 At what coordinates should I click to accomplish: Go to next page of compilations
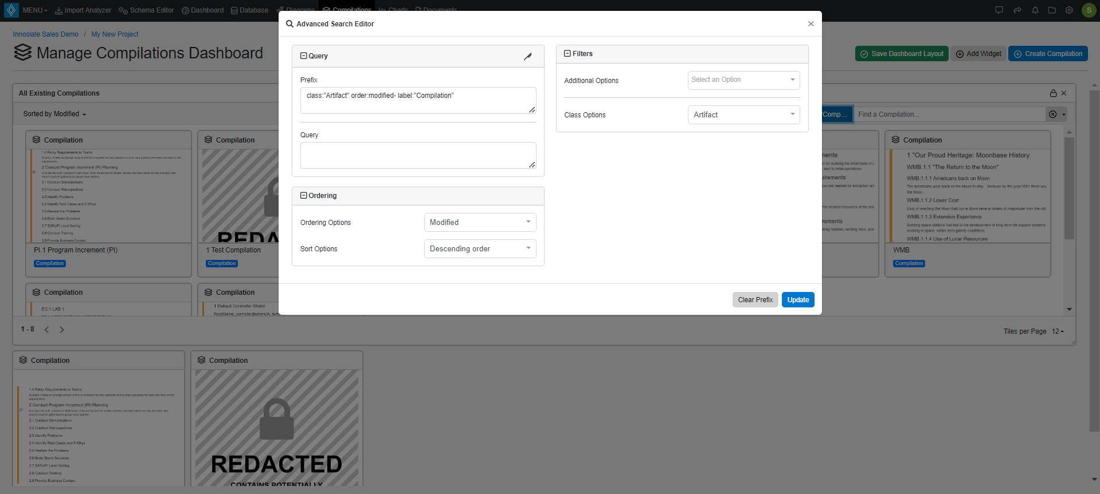62,330
